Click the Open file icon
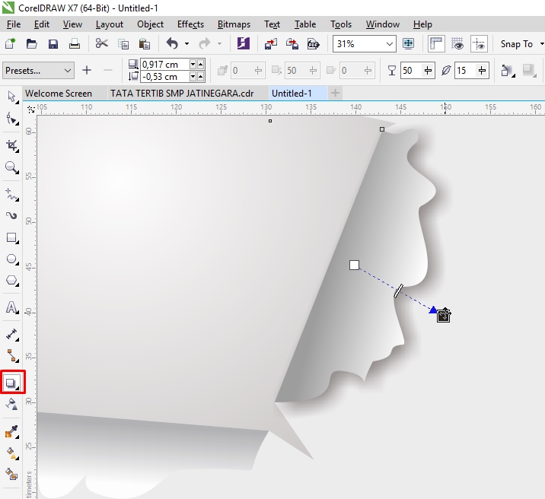The image size is (545, 499). click(32, 44)
